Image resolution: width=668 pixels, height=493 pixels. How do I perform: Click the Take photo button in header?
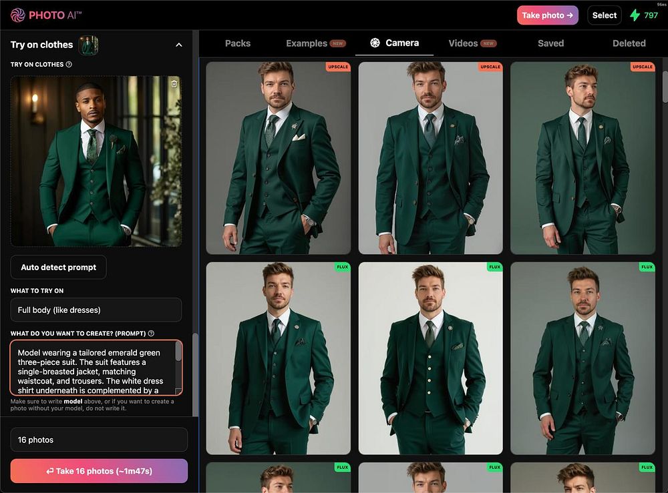[x=548, y=15]
